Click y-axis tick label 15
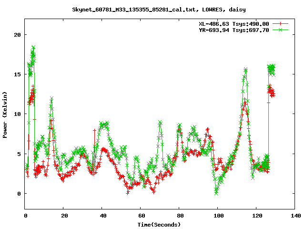 17,74
